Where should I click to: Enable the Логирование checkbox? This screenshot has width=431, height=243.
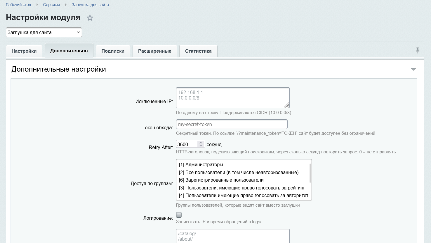pyautogui.click(x=179, y=215)
